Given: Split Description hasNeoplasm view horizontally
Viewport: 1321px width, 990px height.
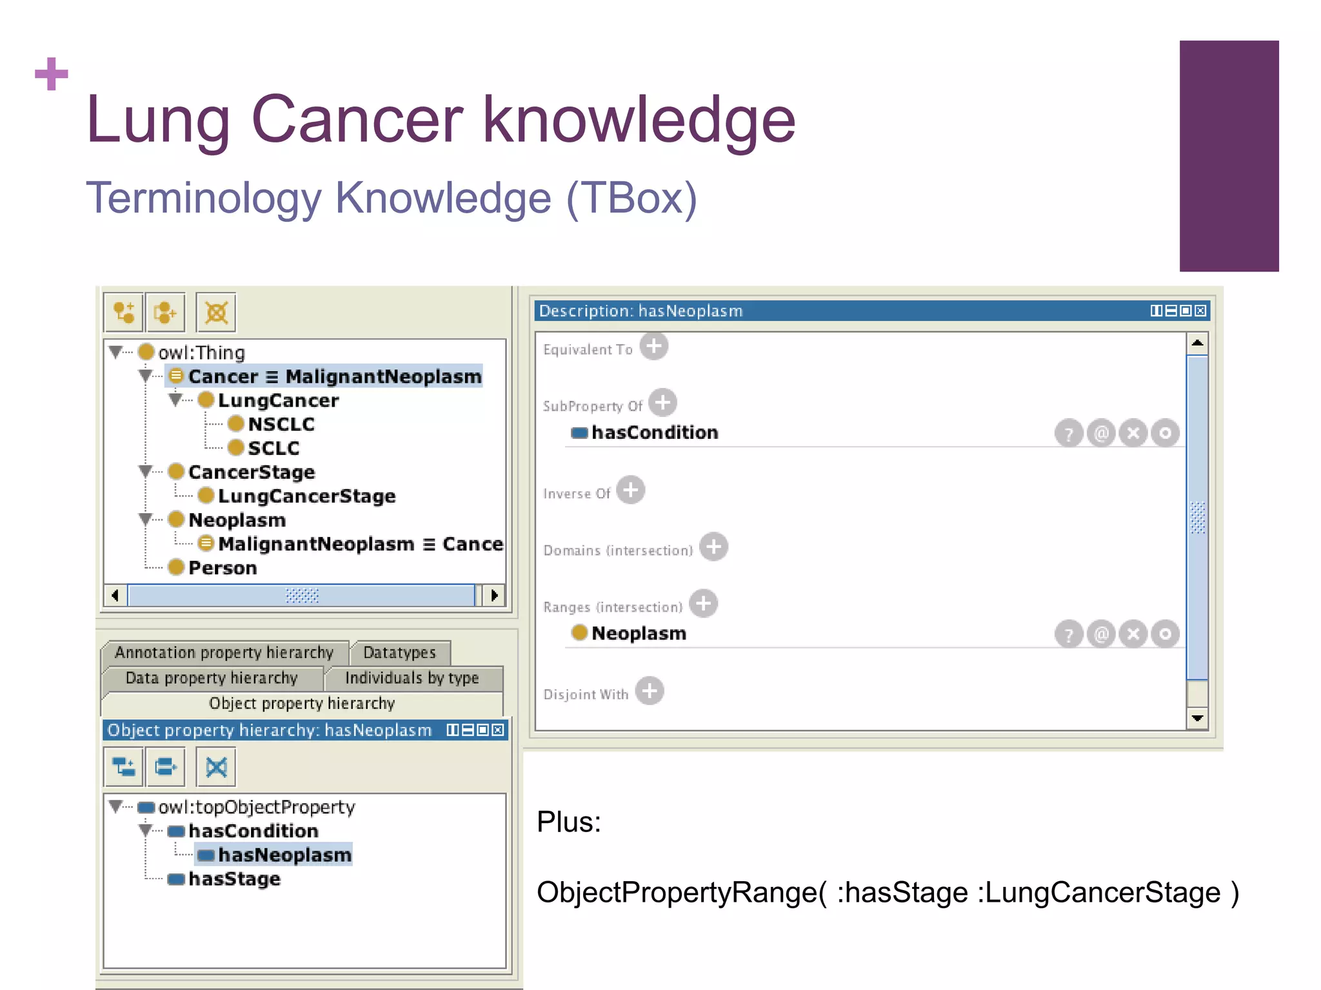Looking at the screenshot, I should pos(1171,311).
